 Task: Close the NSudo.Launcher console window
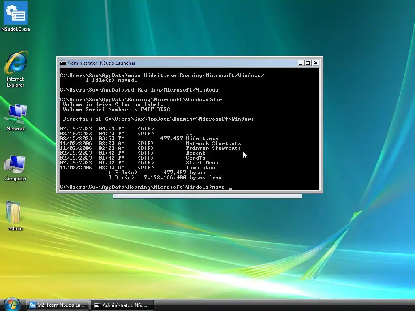click(x=316, y=63)
